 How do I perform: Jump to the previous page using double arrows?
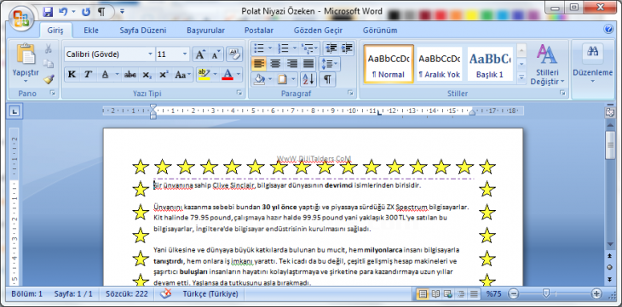click(610, 256)
